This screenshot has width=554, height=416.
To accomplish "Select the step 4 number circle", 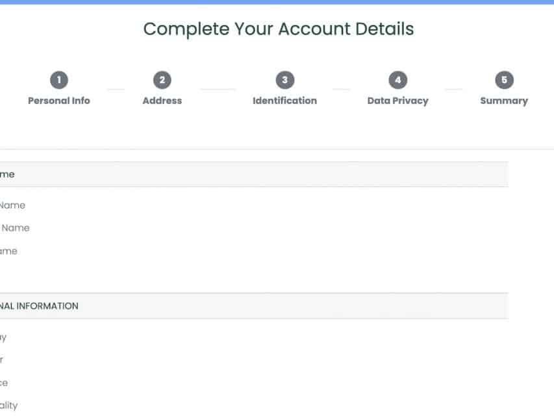I will click(x=397, y=80).
